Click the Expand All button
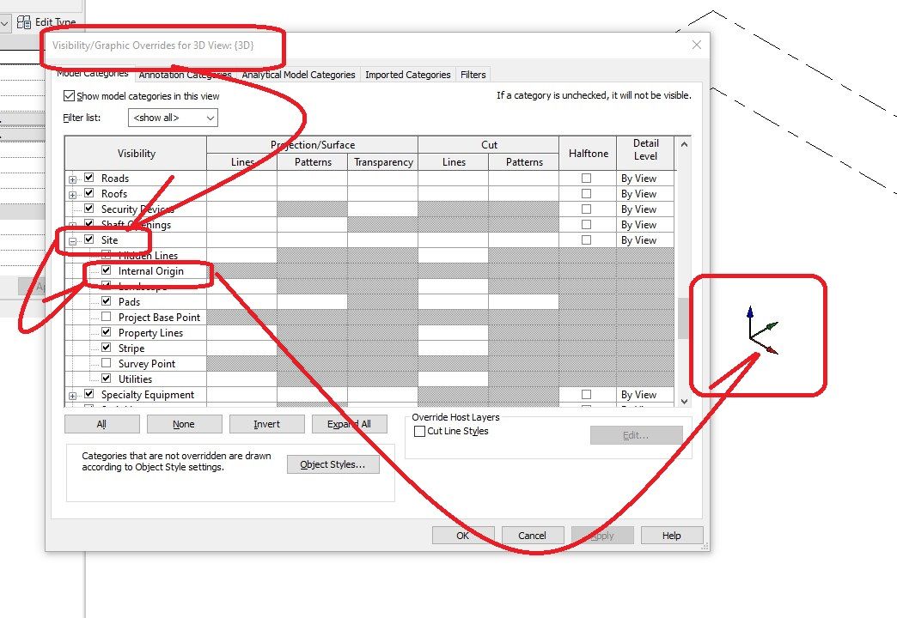897x618 pixels. click(350, 423)
